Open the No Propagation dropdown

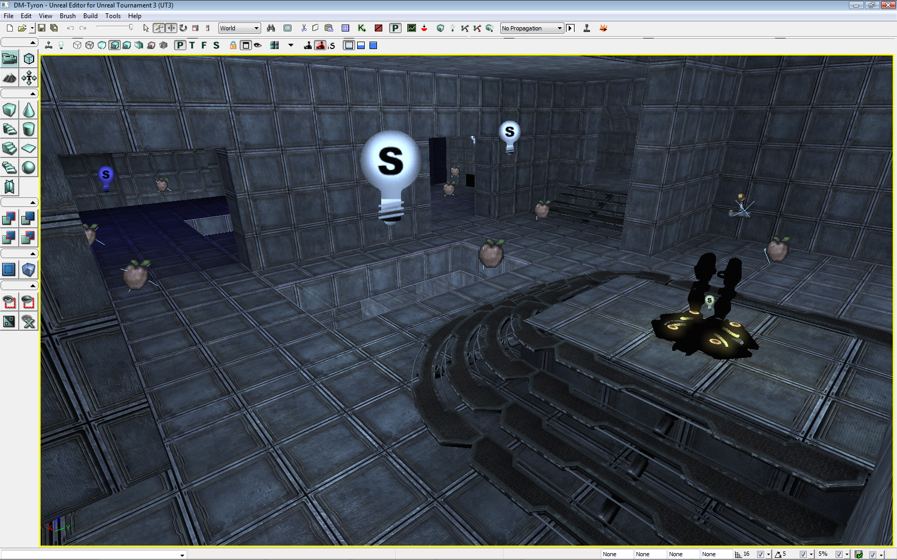tap(532, 28)
